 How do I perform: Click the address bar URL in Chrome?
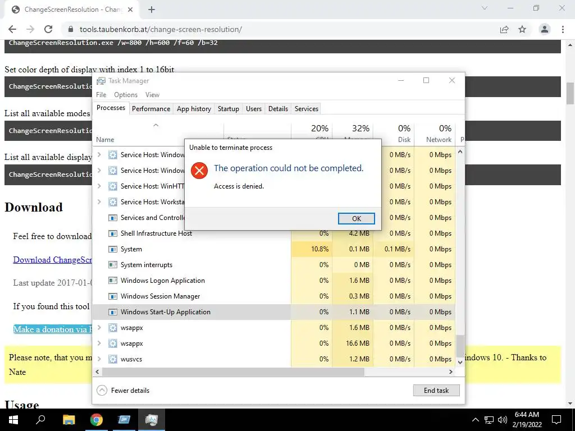coord(161,29)
